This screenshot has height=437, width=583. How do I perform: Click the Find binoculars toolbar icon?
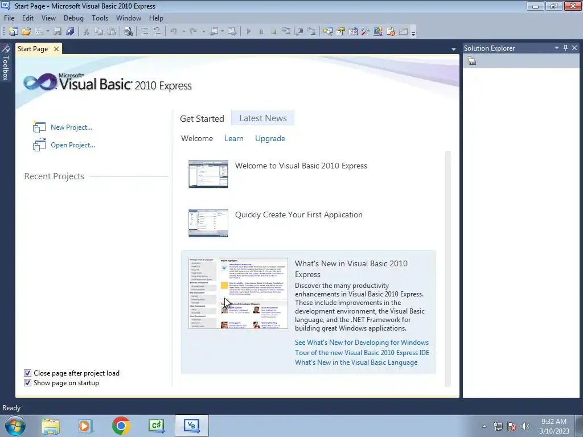[x=128, y=32]
